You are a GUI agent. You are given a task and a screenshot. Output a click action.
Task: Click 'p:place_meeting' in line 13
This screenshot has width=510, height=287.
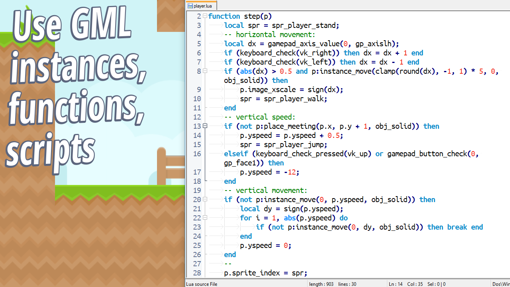tap(286, 126)
